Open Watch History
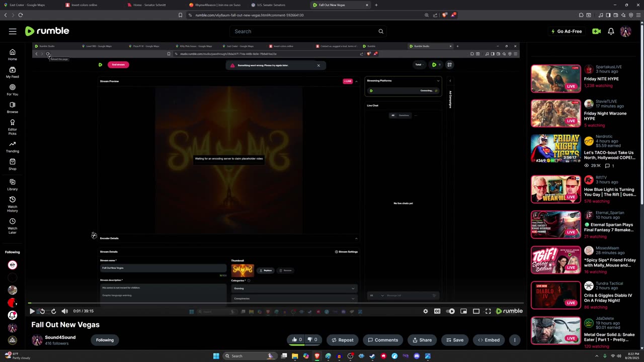This screenshot has width=644, height=362. point(13,204)
